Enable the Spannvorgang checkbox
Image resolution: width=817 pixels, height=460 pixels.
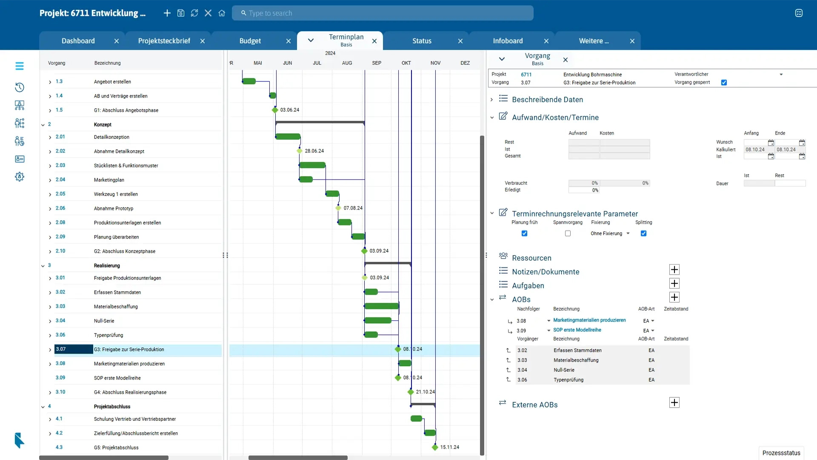[x=568, y=233]
